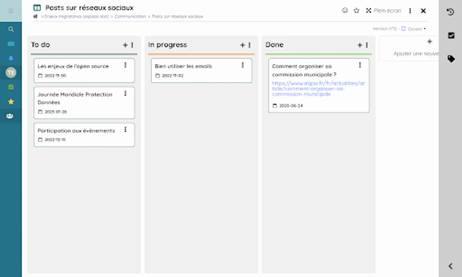Open the tasks icon in the sidebar
Screen dimensions: 462x277
[x=11, y=87]
